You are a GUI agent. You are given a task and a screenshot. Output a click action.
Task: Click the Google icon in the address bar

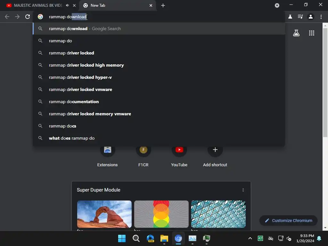(40, 17)
